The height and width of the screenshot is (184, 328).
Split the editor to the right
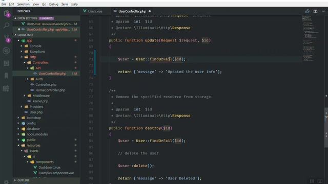point(315,11)
